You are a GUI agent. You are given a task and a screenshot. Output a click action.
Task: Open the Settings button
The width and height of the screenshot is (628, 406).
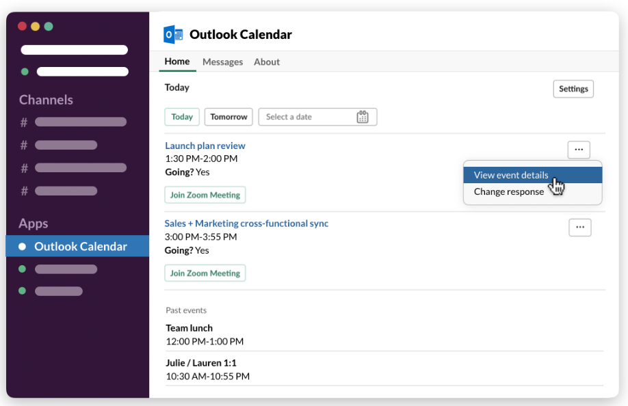coord(573,89)
